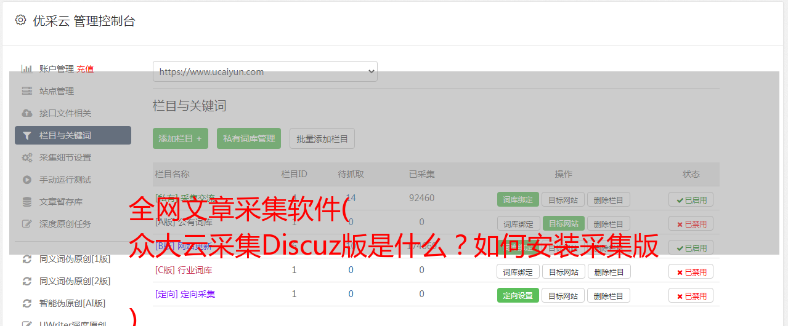Open the site URL dropdown showing ucaiyun.com
788x326 pixels.
pos(265,71)
